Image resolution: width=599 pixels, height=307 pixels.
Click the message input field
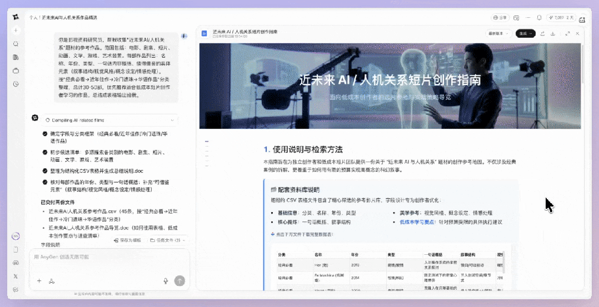[106, 258]
